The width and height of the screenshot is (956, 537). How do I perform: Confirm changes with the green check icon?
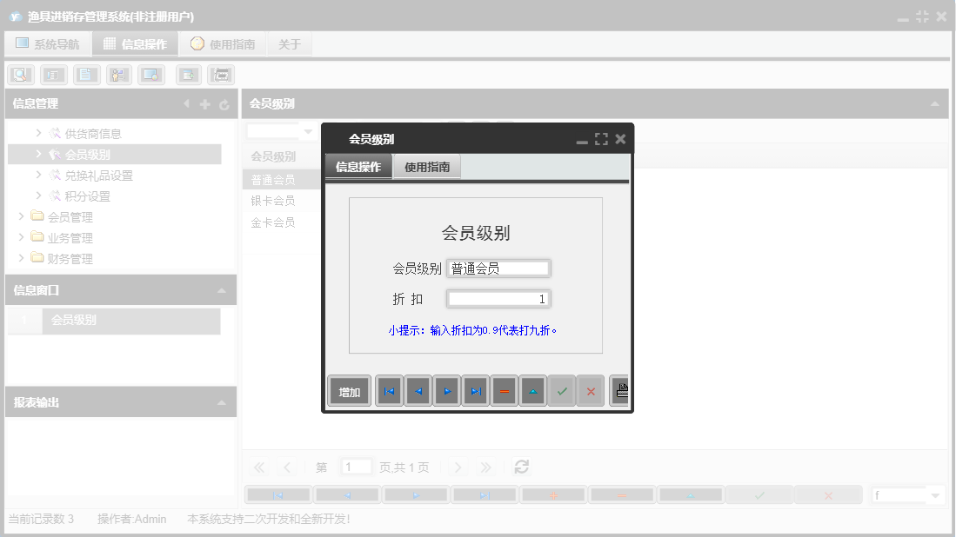click(x=562, y=391)
